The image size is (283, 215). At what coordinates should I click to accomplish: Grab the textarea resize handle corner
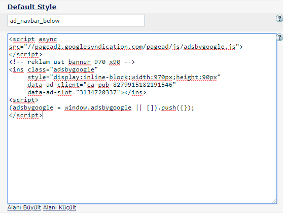coord(274,201)
